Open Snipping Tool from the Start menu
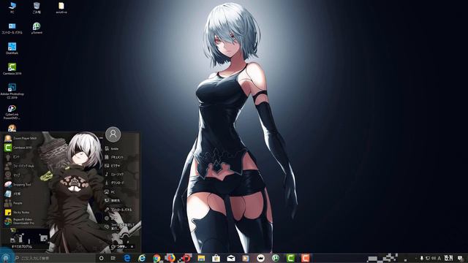The image size is (468, 263). 18,185
